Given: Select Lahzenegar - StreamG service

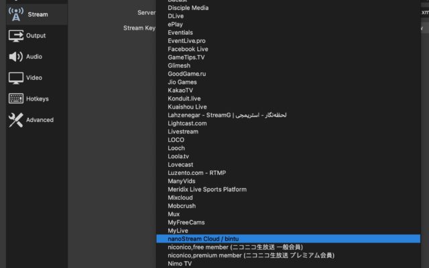Looking at the screenshot, I should pos(227,115).
